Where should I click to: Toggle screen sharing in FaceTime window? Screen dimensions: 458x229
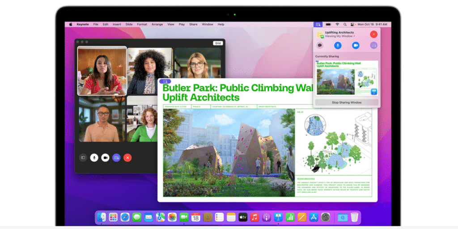click(x=116, y=158)
